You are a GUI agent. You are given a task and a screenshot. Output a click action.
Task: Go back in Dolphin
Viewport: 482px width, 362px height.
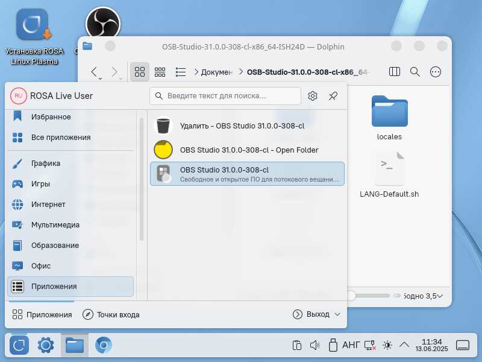click(94, 72)
